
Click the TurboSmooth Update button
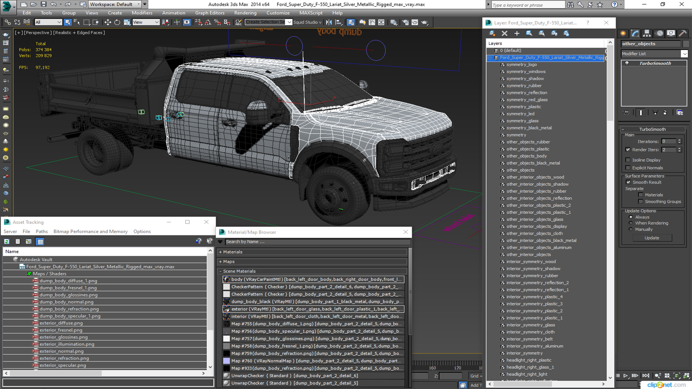tap(652, 238)
